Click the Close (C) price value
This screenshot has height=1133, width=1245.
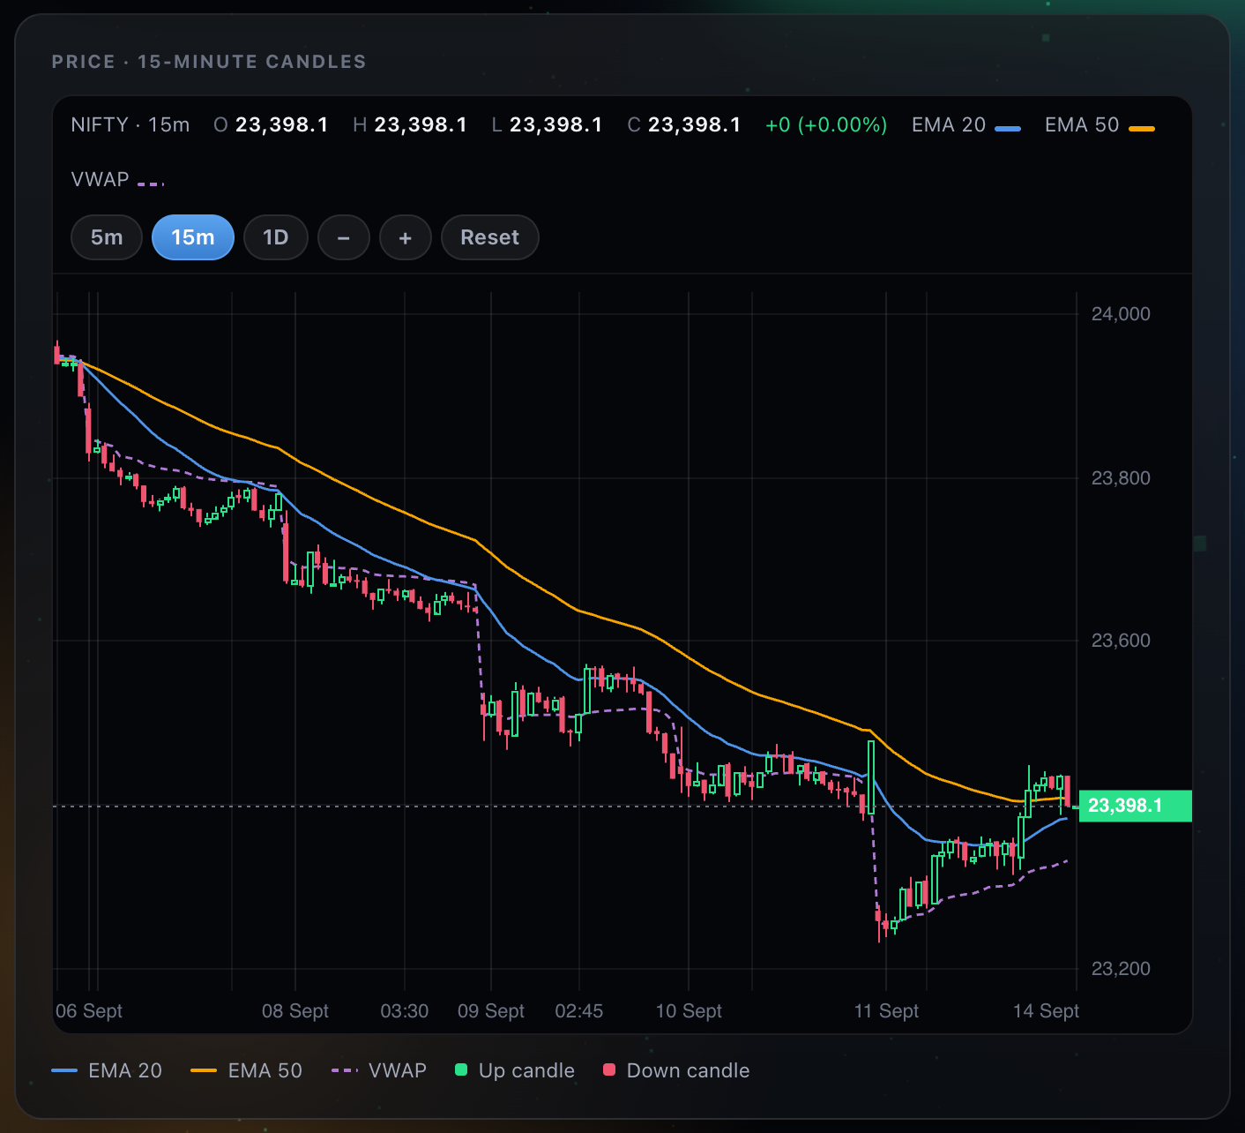tap(695, 125)
